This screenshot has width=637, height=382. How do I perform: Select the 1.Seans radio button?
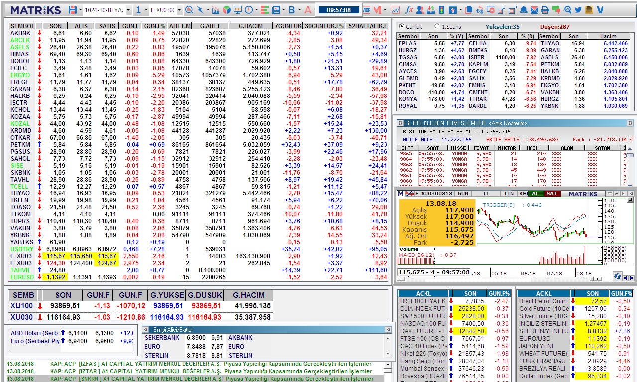437,26
